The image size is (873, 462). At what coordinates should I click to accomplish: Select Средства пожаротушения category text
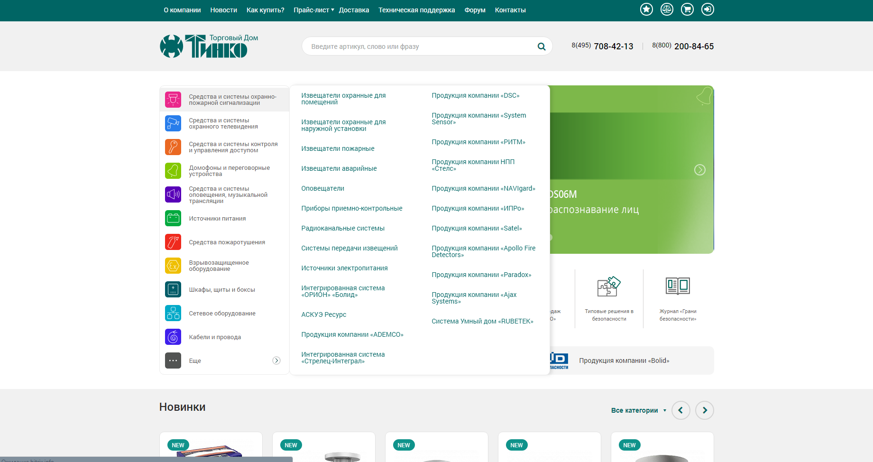click(227, 242)
